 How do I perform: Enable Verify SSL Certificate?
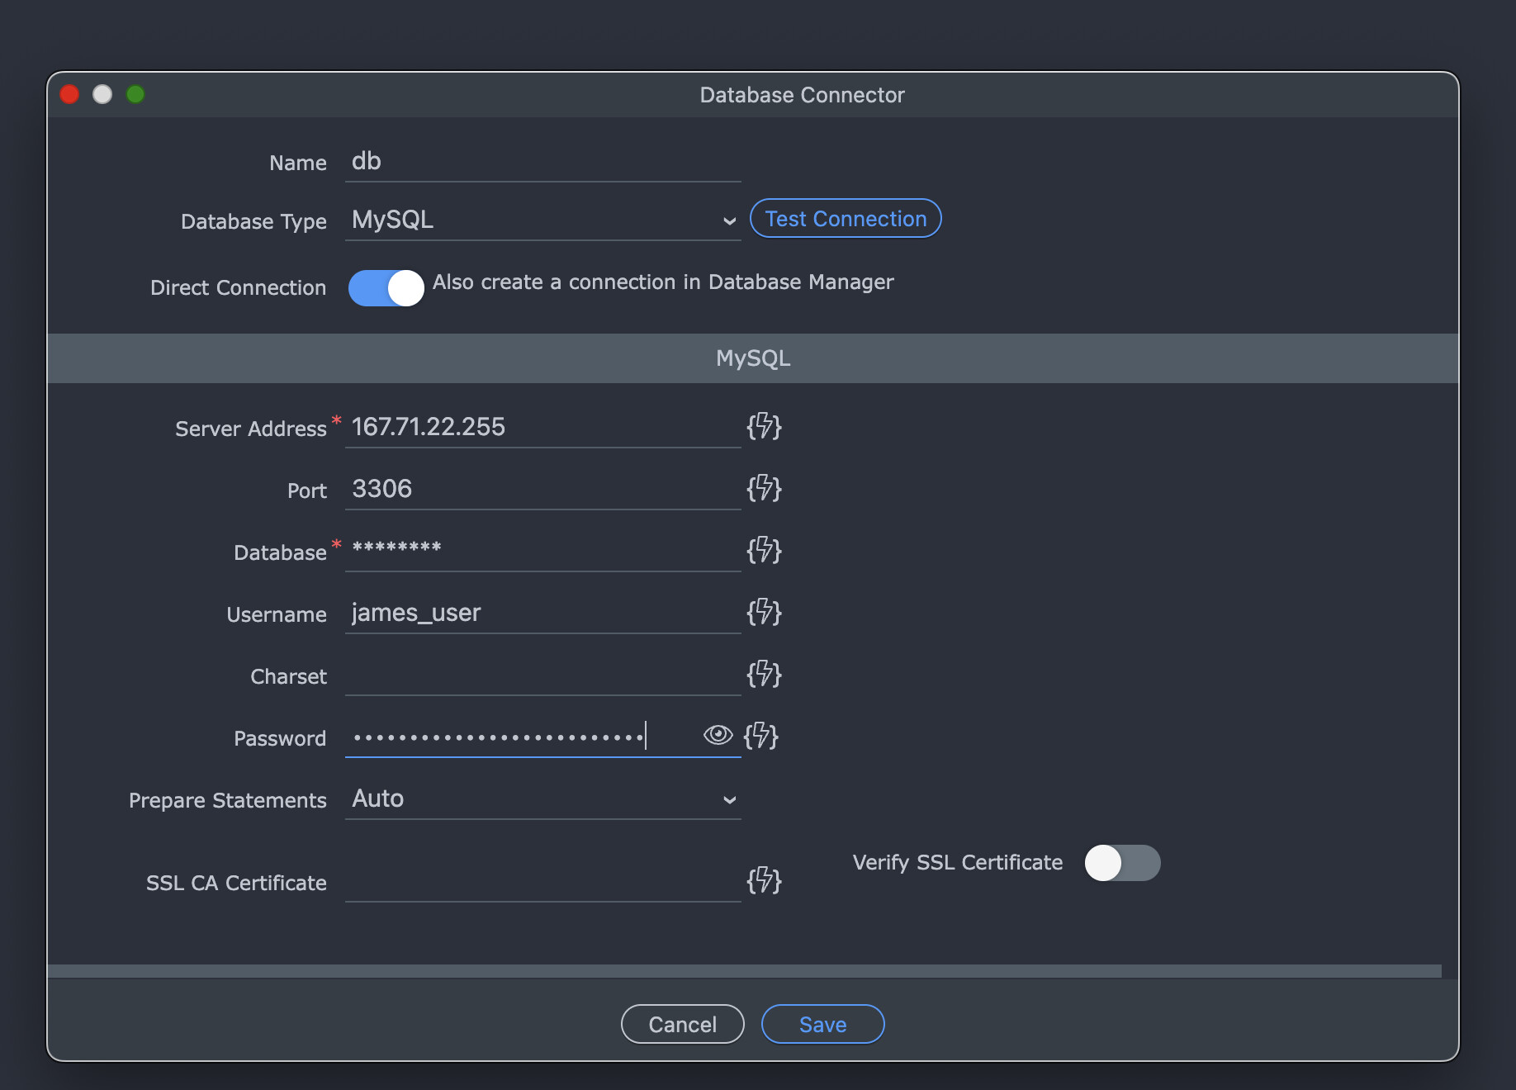coord(1122,862)
